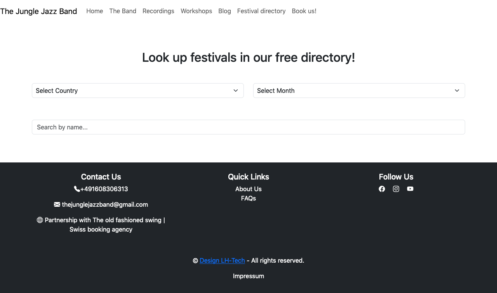Click Book us! in the navigation
Screen dimensions: 497x293
[304, 11]
